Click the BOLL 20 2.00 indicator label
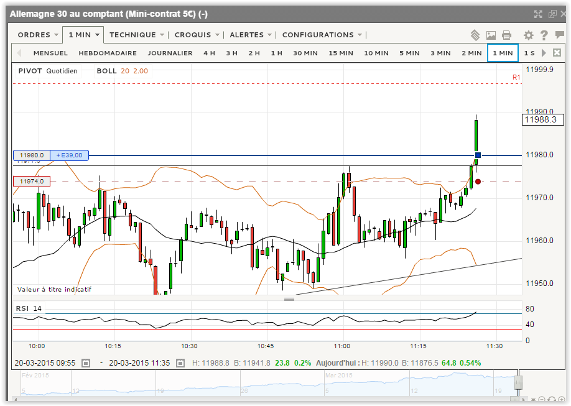571x406 pixels. pyautogui.click(x=123, y=71)
